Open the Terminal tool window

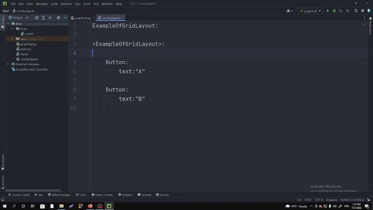144,195
